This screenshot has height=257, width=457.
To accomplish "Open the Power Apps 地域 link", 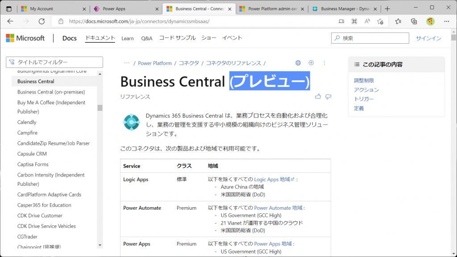I will 273,244.
